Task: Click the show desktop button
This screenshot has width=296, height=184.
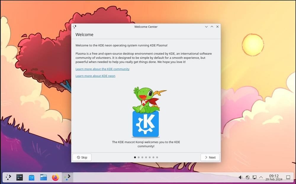Action: pyautogui.click(x=288, y=177)
